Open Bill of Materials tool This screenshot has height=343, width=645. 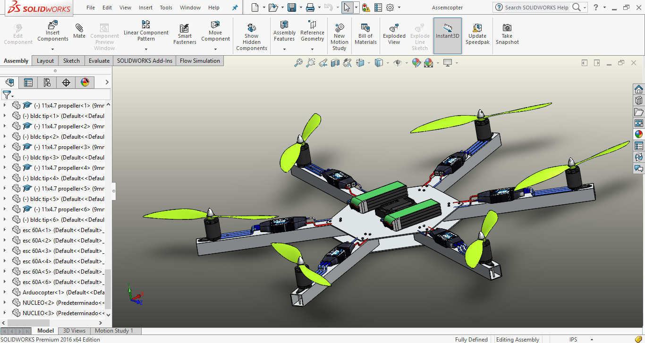365,34
